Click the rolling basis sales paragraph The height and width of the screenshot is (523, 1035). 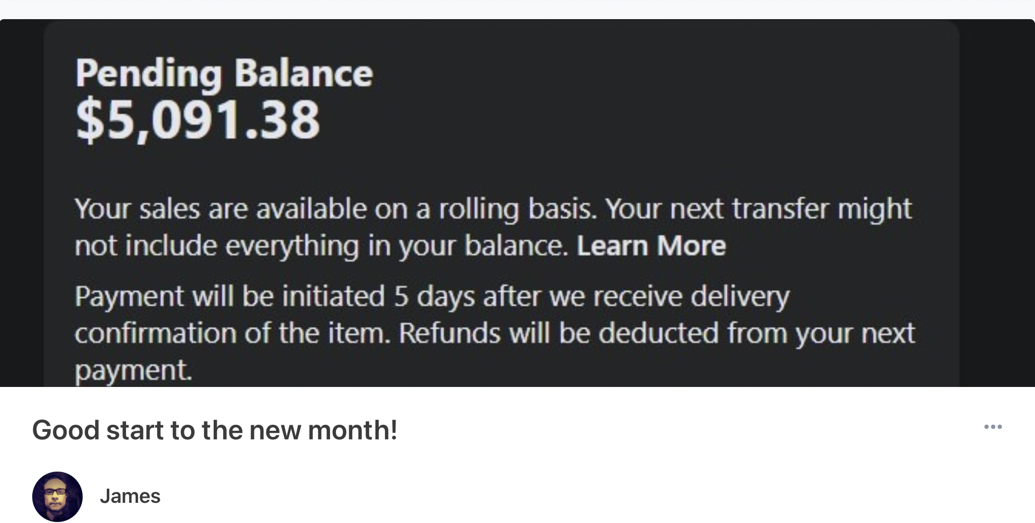coord(493,227)
